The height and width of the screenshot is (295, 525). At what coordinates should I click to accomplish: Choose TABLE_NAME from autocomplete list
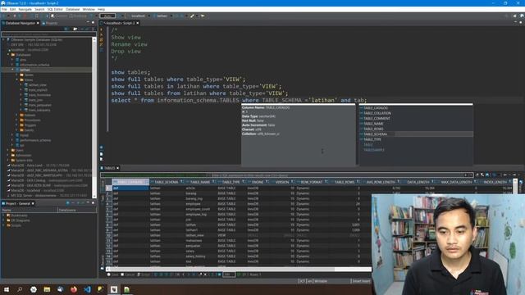[416, 124]
